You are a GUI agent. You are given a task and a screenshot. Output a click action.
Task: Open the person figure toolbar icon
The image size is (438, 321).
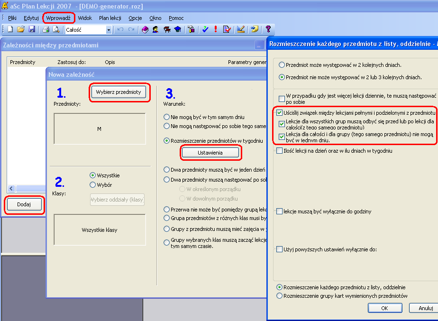tap(155, 29)
